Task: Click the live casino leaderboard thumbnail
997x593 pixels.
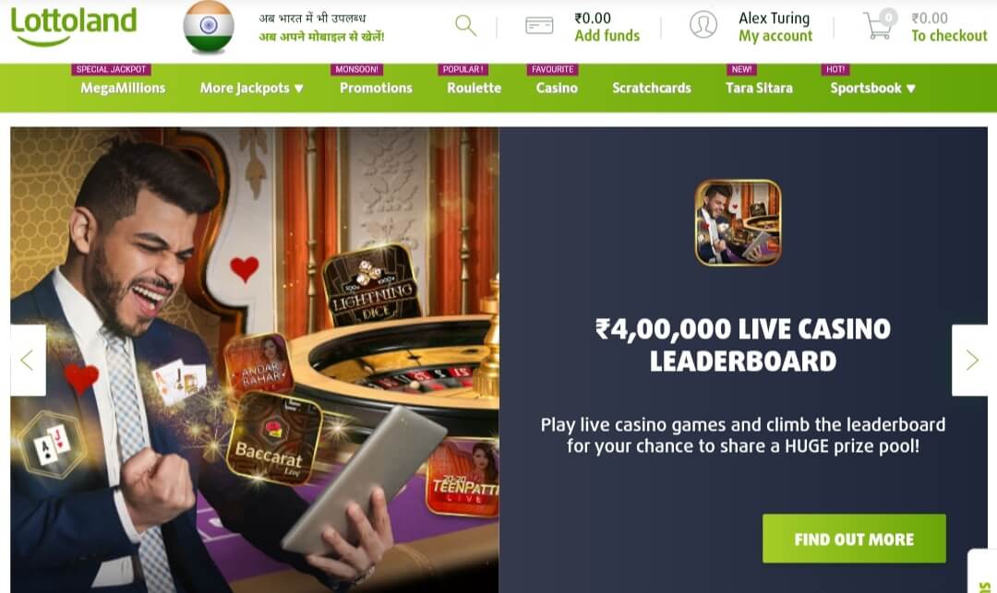Action: 739,222
